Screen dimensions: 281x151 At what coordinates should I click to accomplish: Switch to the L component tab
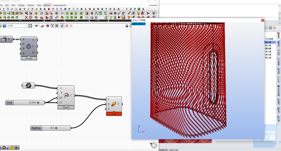pos(86,9)
